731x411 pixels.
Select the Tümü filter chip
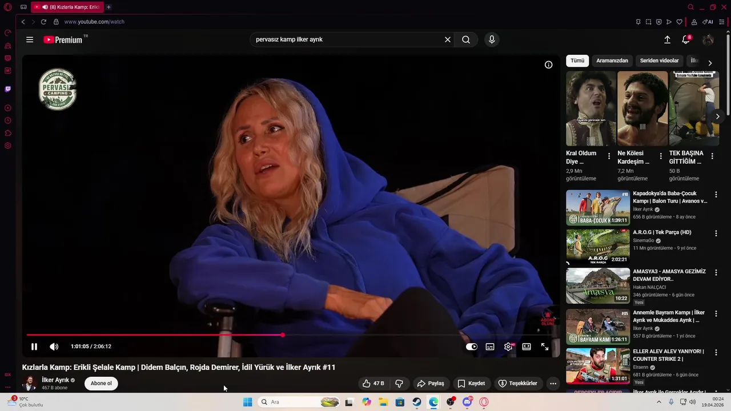click(x=577, y=61)
